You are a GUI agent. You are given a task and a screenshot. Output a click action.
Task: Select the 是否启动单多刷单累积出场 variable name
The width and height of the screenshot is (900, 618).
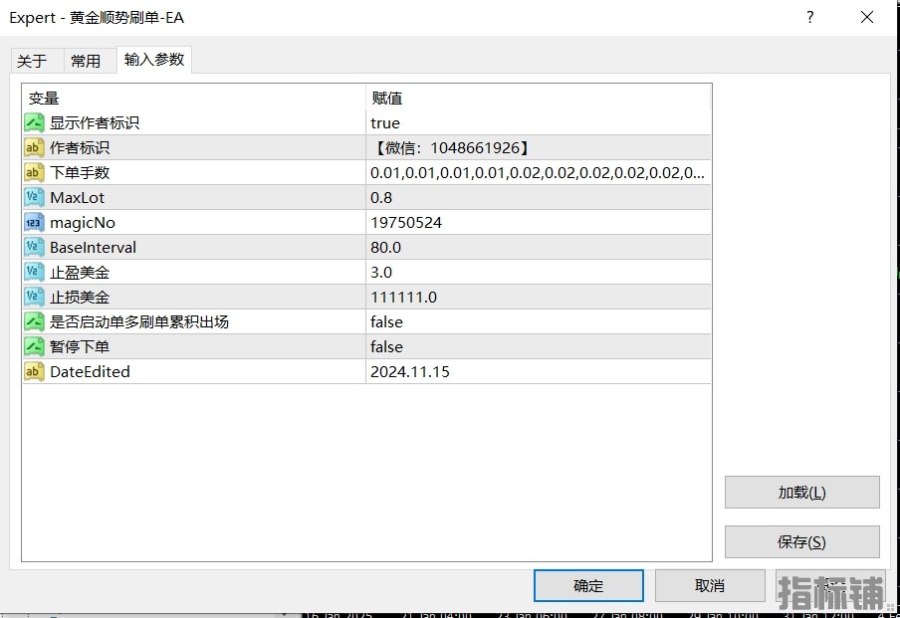click(139, 321)
